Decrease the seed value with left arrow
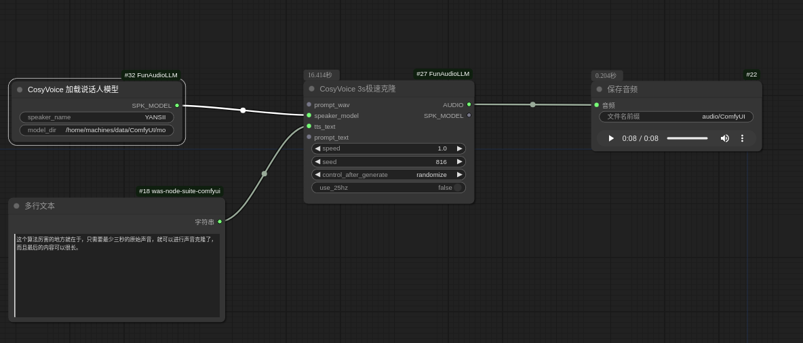Screen dimensions: 803x343 (x=317, y=162)
